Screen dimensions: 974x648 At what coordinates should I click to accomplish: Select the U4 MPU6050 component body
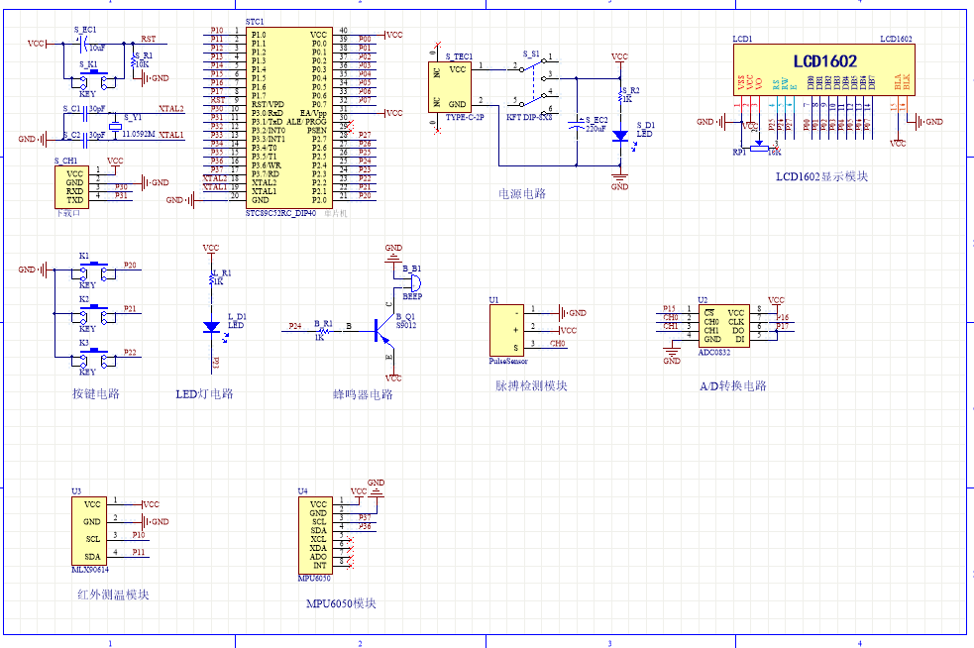pos(314,534)
